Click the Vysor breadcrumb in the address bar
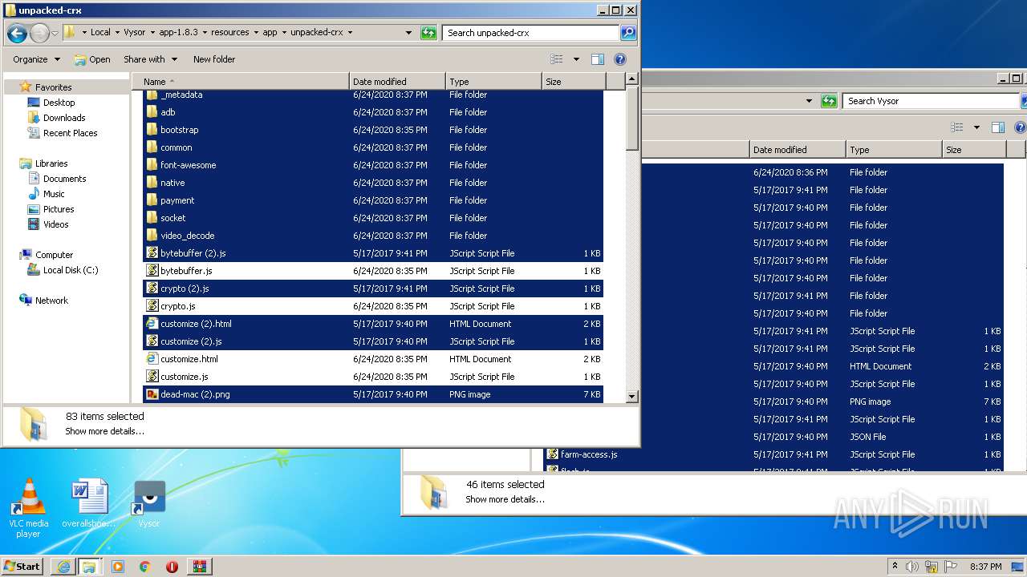Screen dimensions: 1027x577 (x=135, y=33)
